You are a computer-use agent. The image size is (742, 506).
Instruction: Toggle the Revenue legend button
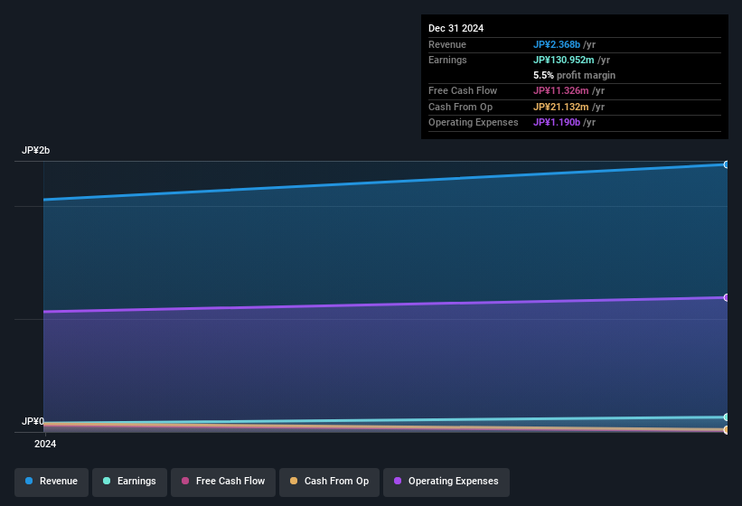click(x=52, y=482)
